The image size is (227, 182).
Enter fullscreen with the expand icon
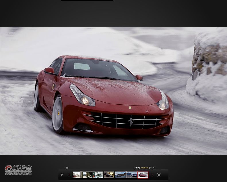click(159, 175)
